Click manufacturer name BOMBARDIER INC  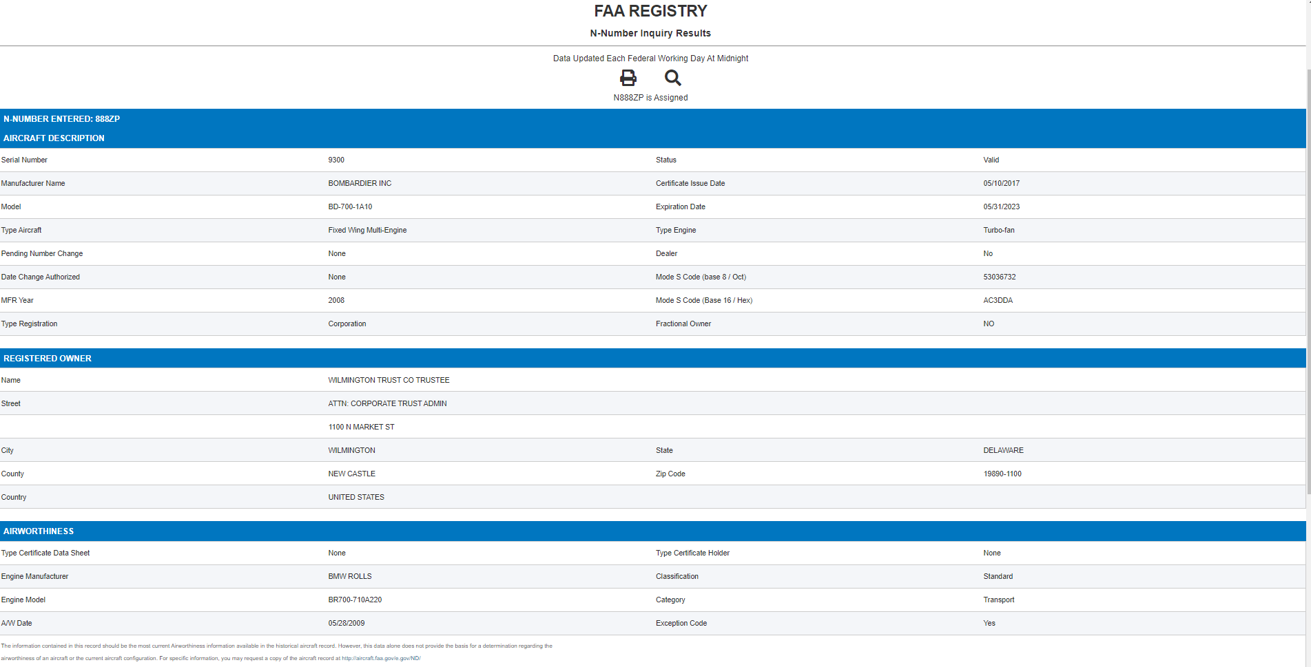click(360, 183)
